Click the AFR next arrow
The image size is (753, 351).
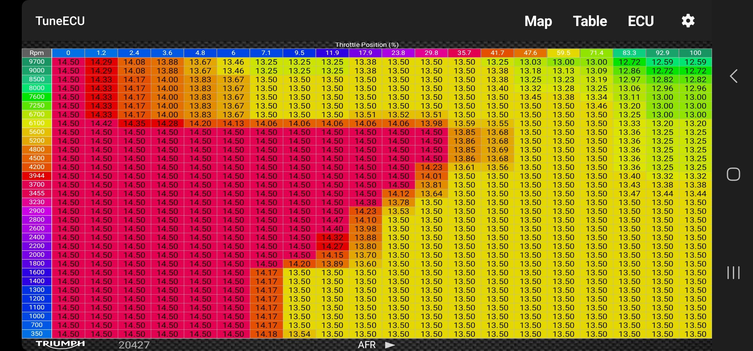point(390,345)
